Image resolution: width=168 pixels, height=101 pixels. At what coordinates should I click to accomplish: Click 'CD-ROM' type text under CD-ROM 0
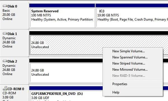tap(9, 93)
